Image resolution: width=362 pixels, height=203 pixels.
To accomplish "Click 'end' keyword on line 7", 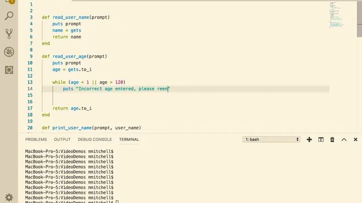I will [46, 43].
